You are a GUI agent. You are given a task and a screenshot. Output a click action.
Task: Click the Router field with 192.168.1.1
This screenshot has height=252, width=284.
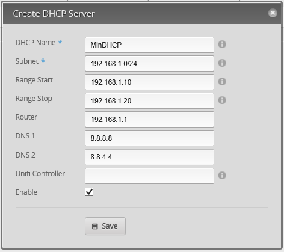pyautogui.click(x=149, y=120)
